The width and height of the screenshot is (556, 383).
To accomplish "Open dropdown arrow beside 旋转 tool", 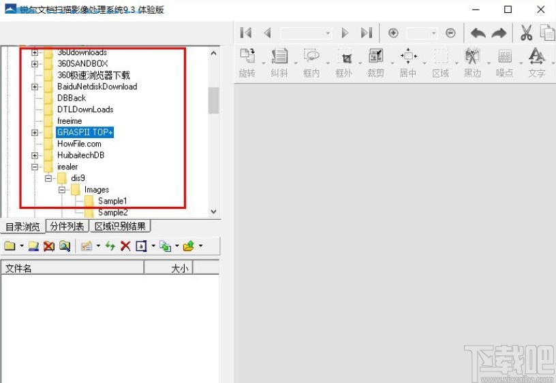I will pyautogui.click(x=264, y=63).
